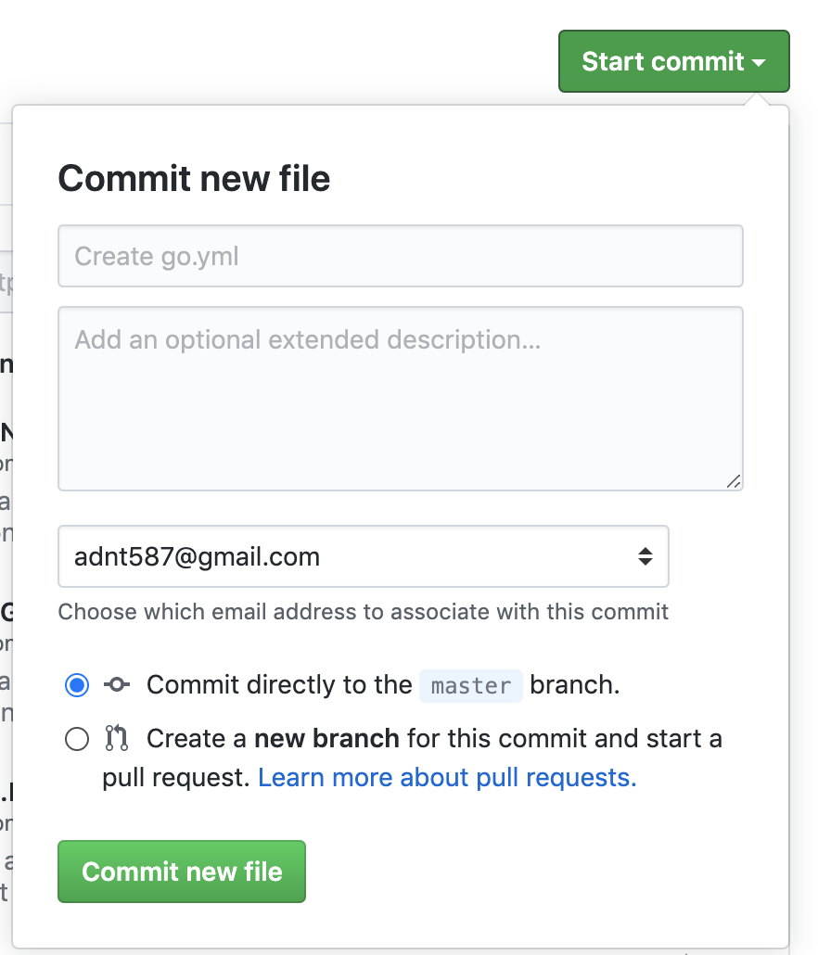Click the 'Commit new file' popup heading
Screen dimensions: 818x955
pos(194,178)
